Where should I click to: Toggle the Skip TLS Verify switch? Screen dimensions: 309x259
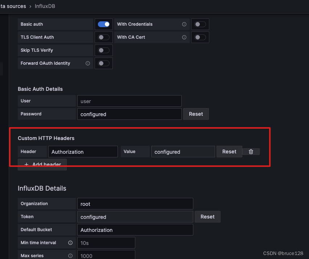coord(104,50)
